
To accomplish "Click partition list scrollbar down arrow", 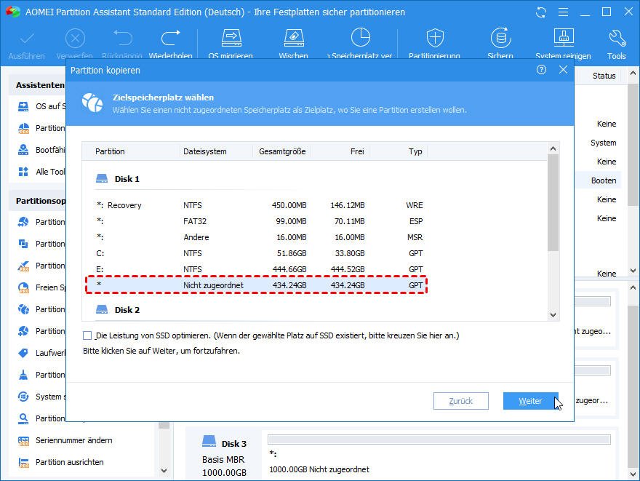I will click(x=553, y=314).
